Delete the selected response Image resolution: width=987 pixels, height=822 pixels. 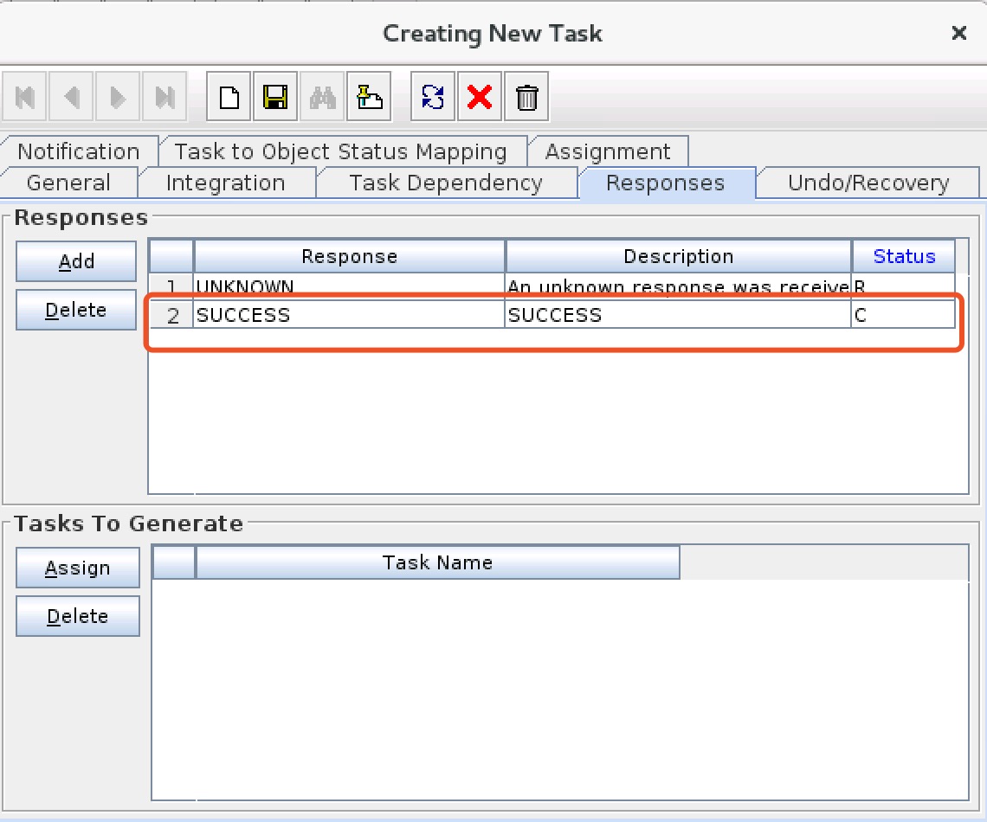coord(76,310)
